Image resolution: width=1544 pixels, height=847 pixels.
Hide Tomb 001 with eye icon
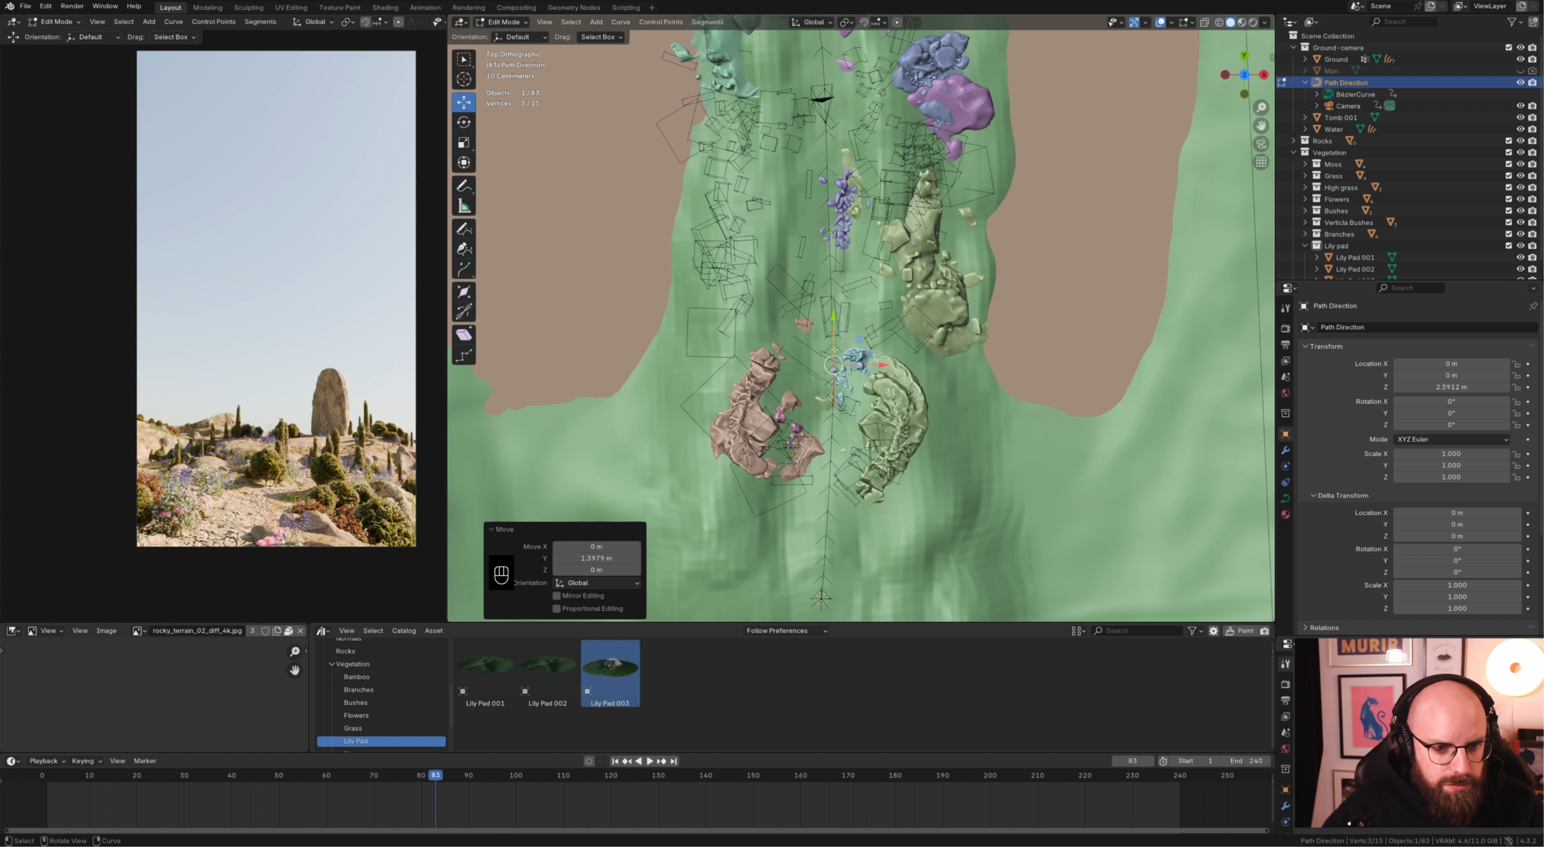click(1520, 118)
